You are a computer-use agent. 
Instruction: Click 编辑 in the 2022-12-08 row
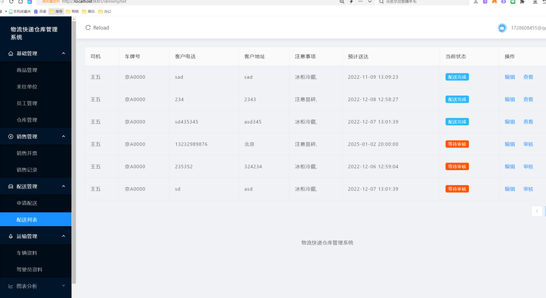pos(510,99)
